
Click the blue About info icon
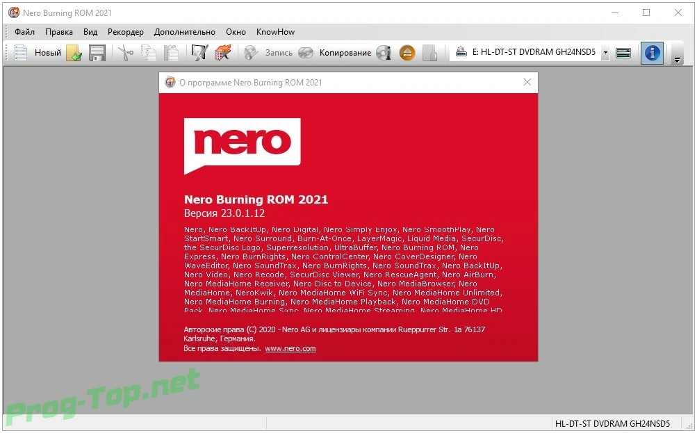652,53
